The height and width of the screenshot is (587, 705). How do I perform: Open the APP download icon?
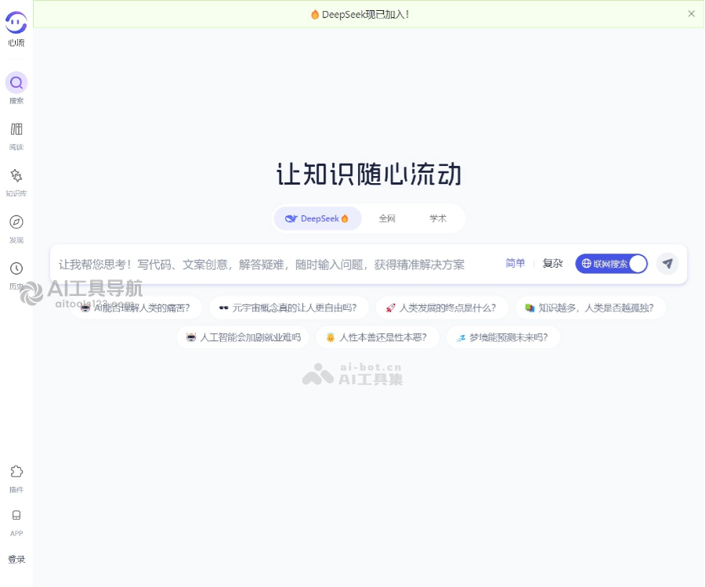(16, 515)
